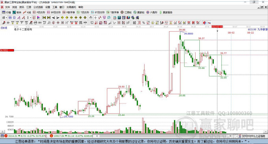Image resolution: width=268 pixels, height=144 pixels.
Task: Open the 帮助 menu
Action: 81,7
